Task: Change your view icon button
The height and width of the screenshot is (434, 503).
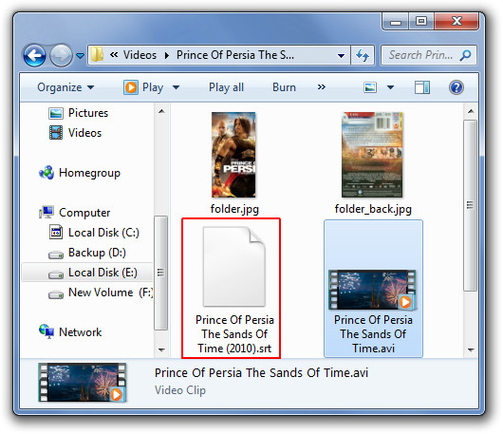Action: pos(370,87)
